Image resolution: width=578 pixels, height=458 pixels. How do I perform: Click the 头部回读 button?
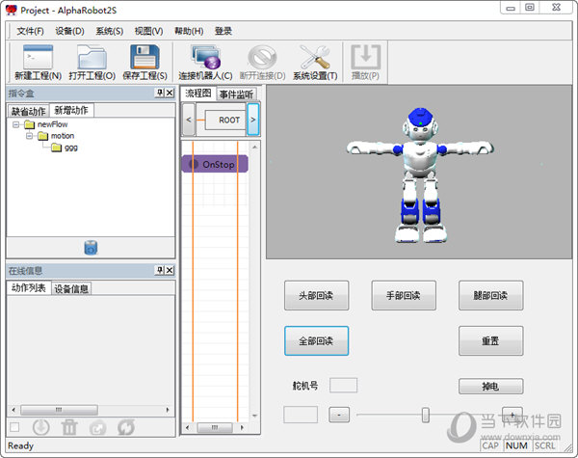coord(316,296)
